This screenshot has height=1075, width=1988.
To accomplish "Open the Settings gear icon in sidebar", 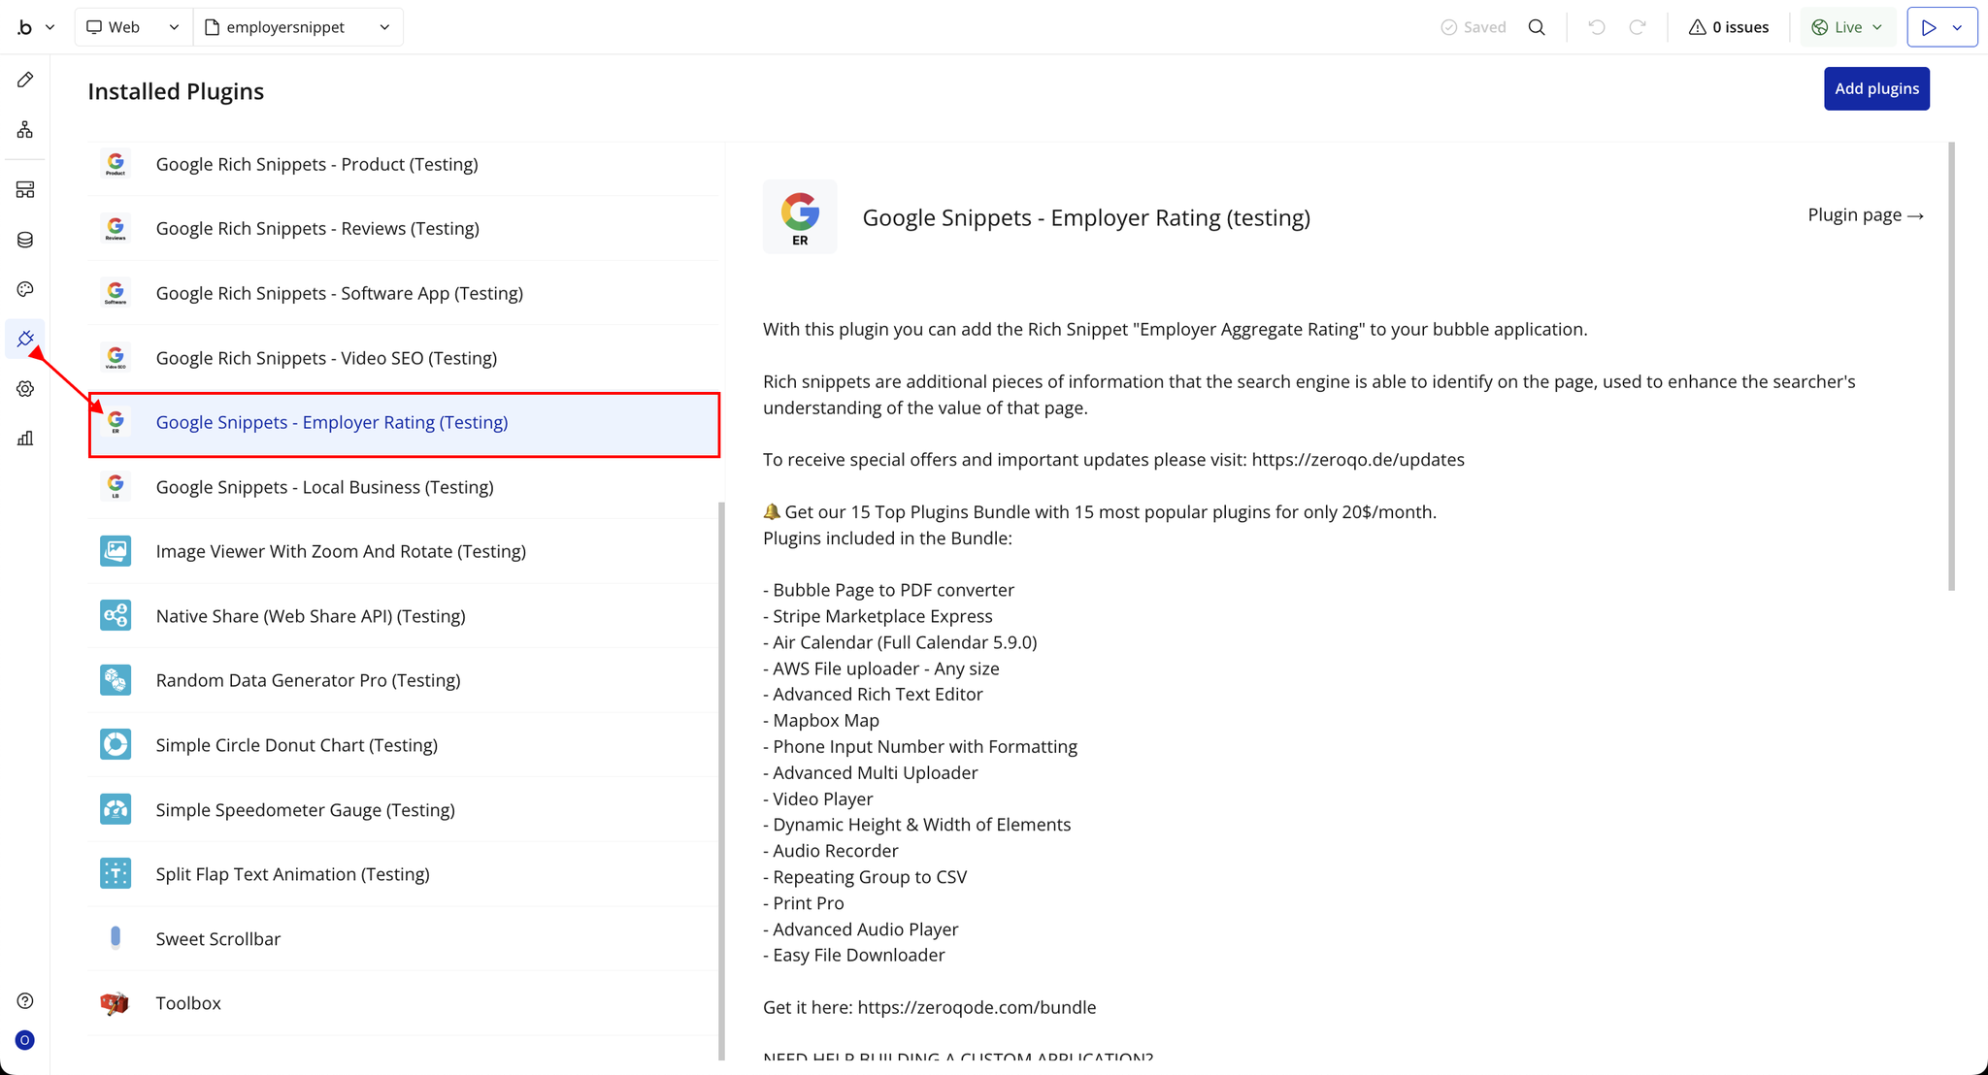I will pos(25,389).
